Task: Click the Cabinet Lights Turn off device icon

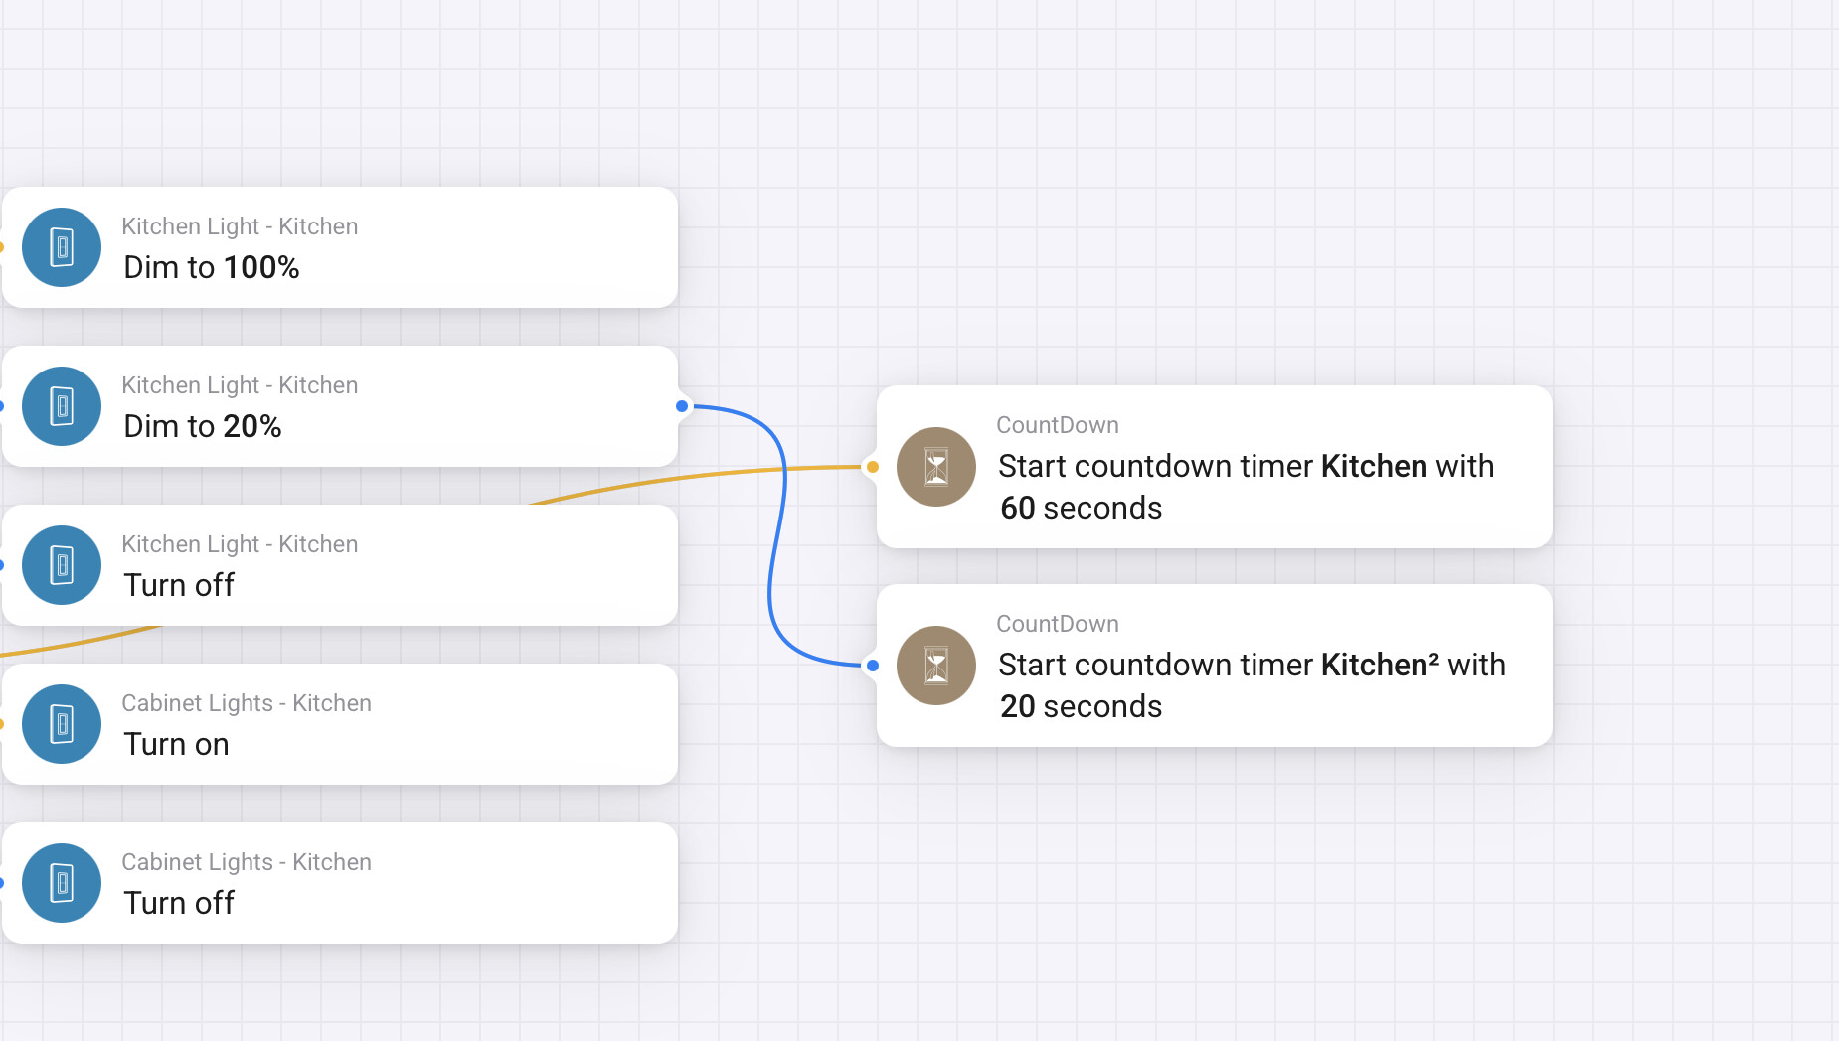Action: pos(62,883)
